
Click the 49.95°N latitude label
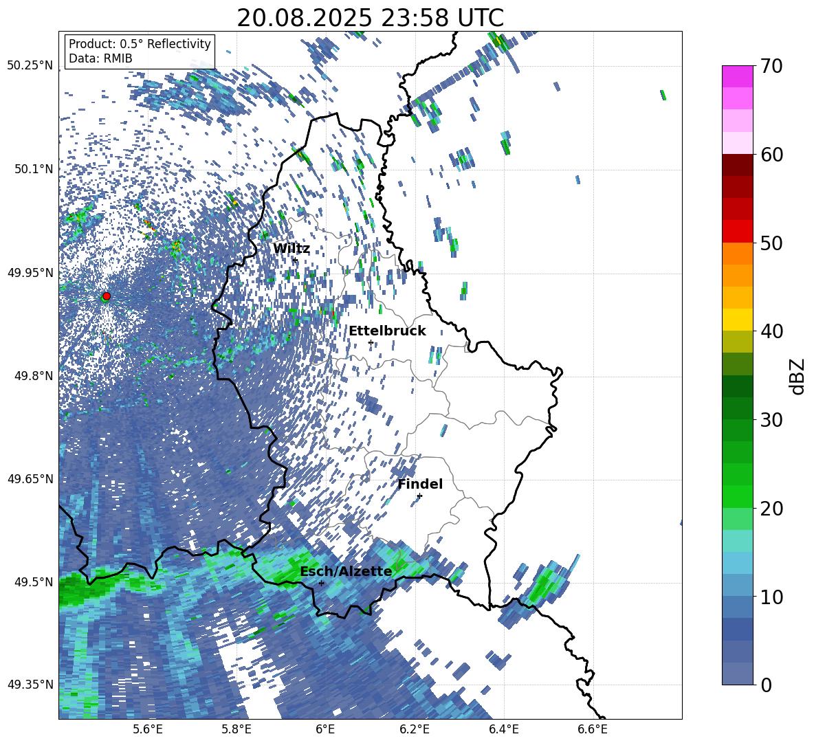(30, 272)
